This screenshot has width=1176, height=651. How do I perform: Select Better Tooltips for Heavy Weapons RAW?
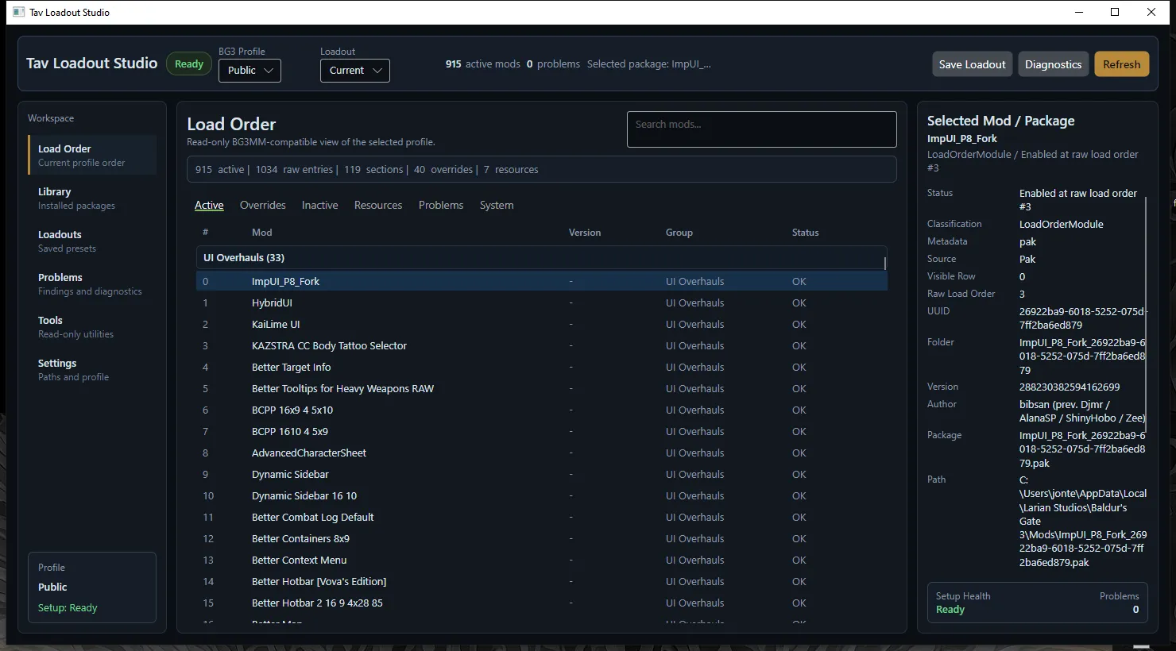[541, 389]
